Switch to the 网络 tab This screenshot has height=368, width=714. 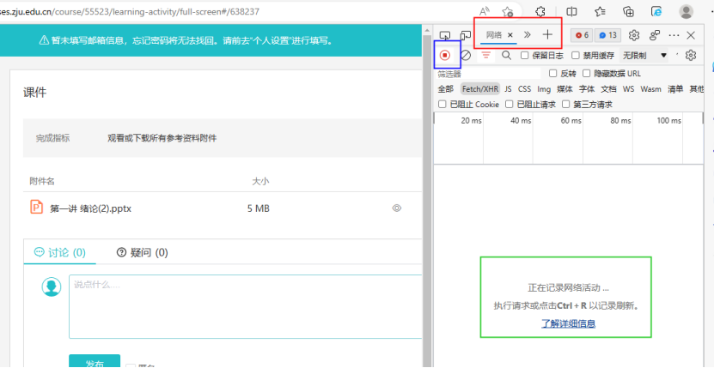pyautogui.click(x=494, y=34)
